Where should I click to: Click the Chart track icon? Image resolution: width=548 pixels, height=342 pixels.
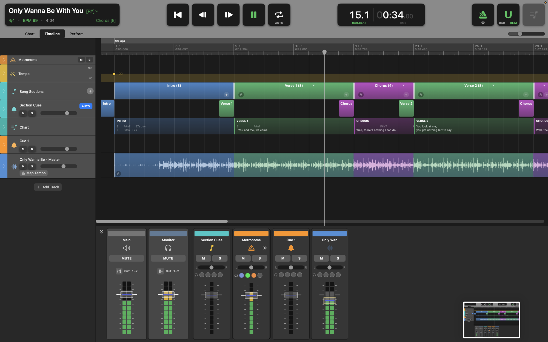click(x=14, y=127)
